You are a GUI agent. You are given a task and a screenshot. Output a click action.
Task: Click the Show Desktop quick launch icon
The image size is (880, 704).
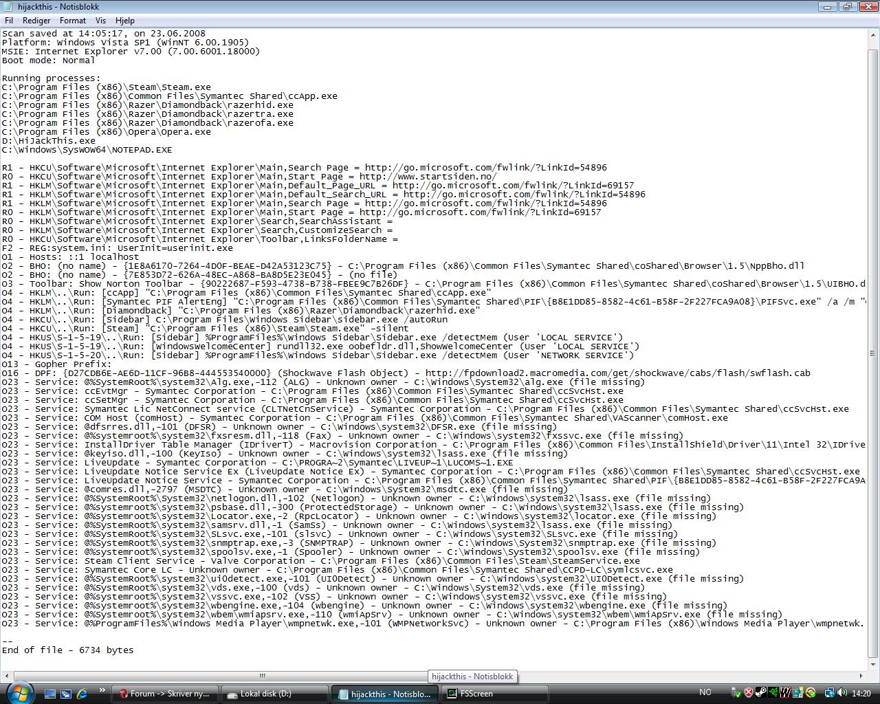coord(49,694)
